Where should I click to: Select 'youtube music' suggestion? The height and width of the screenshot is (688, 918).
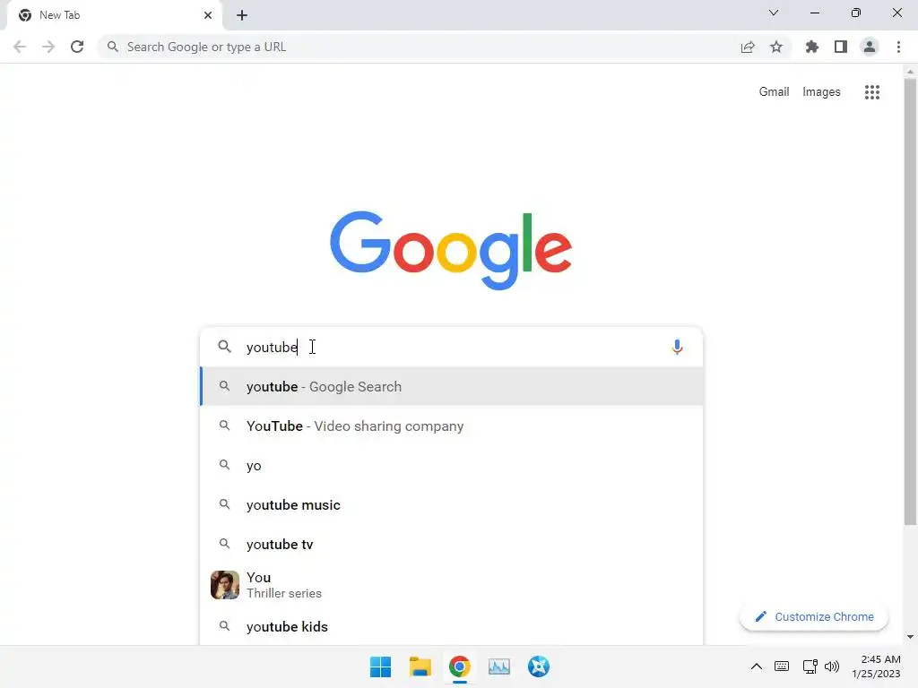451,505
